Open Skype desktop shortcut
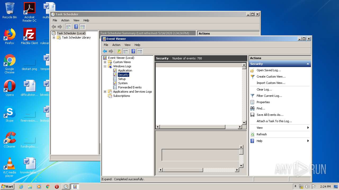 tap(10, 114)
